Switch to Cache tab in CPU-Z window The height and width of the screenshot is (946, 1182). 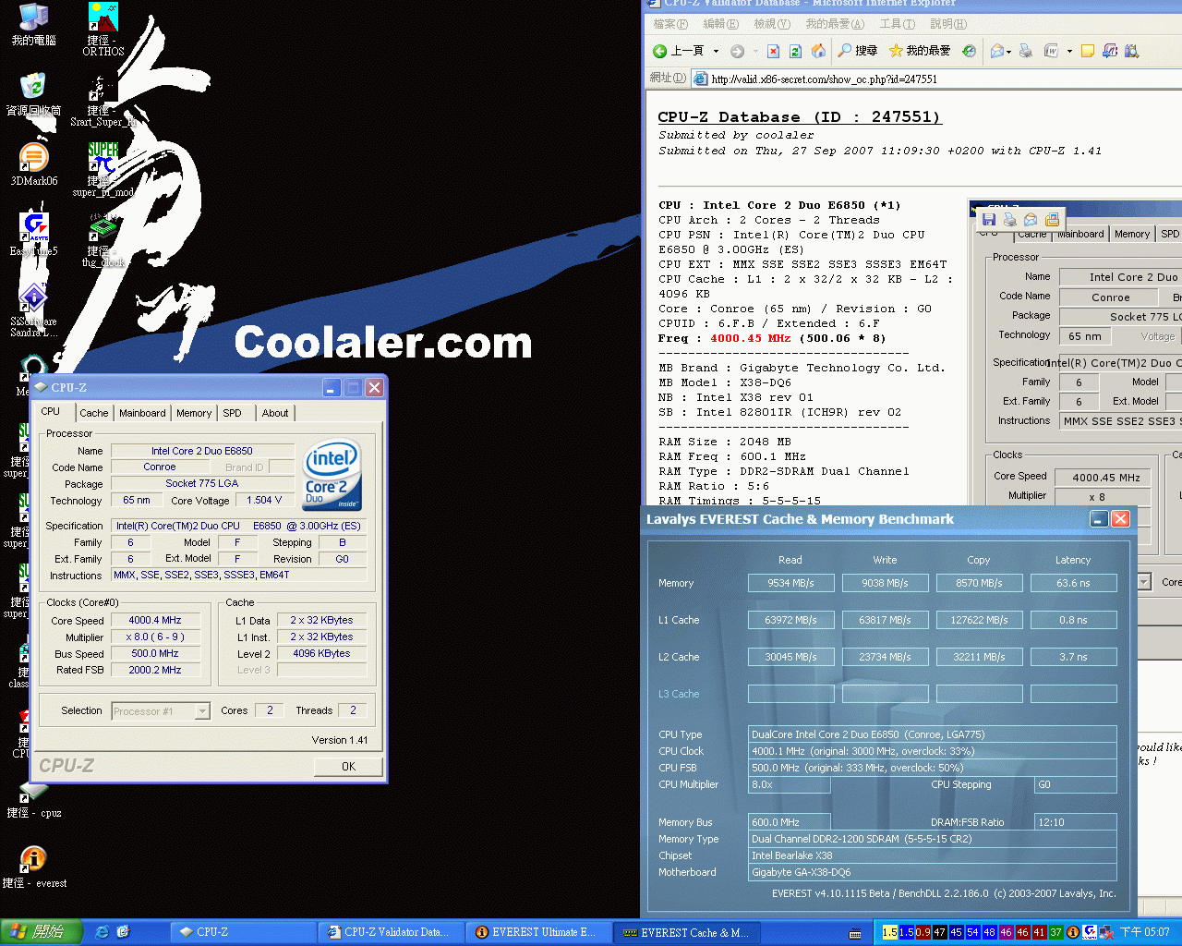click(93, 413)
